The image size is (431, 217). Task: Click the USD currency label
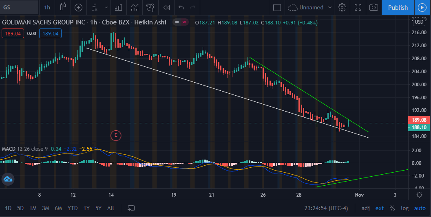[419, 22]
